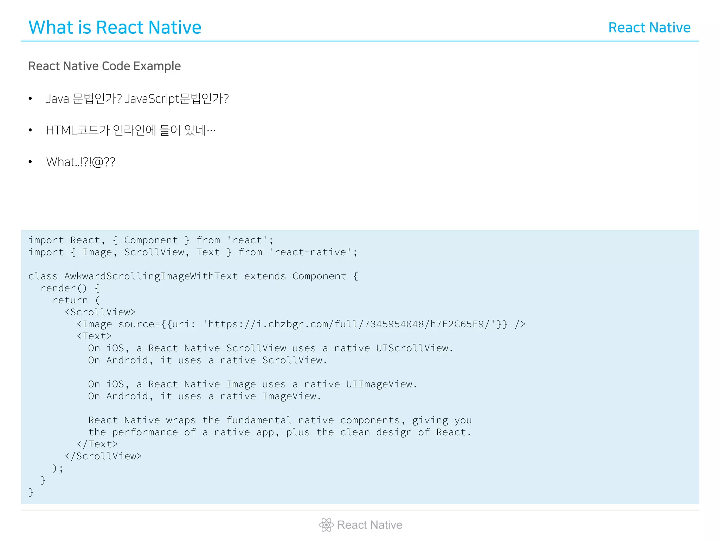Click 'On Android, it uses a native ImageView.'
Viewport: 720px width, 540px height.
pyautogui.click(x=205, y=396)
